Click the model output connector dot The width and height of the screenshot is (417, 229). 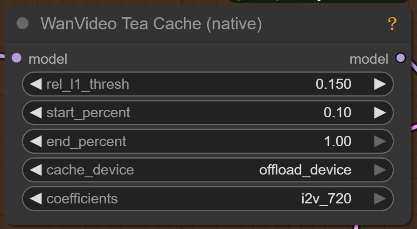tap(400, 58)
